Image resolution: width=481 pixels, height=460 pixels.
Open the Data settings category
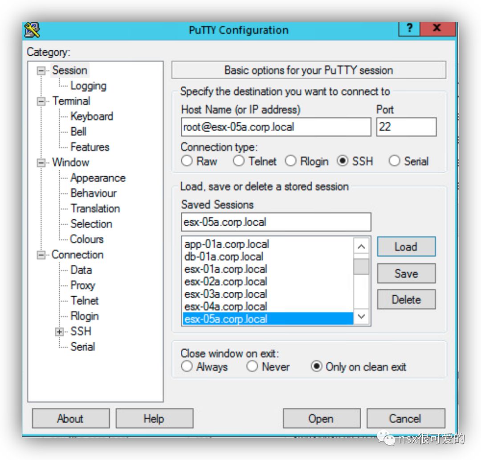tap(81, 270)
